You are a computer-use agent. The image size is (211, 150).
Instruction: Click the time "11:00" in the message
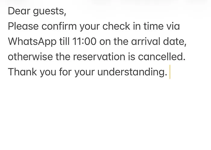point(85,41)
